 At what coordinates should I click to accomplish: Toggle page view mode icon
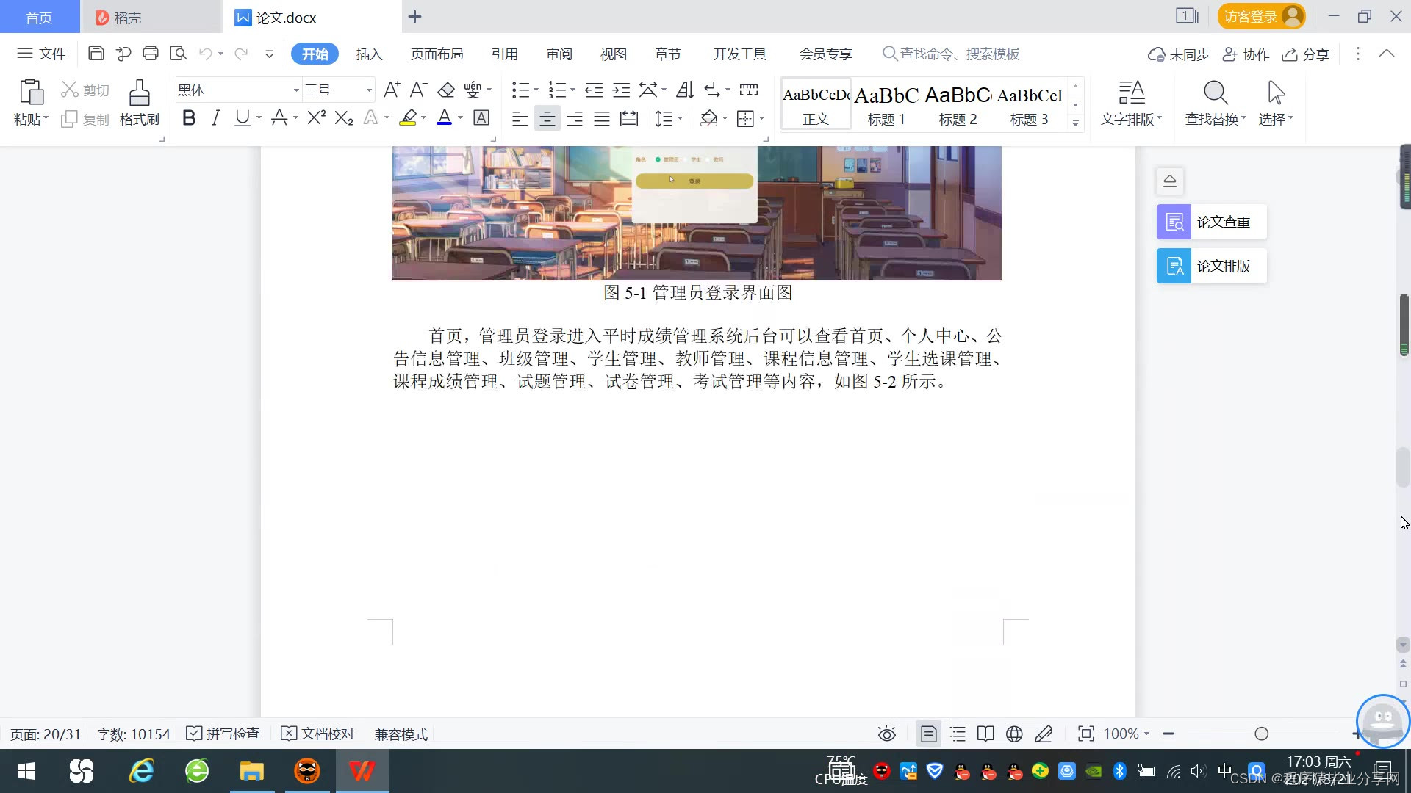(928, 734)
